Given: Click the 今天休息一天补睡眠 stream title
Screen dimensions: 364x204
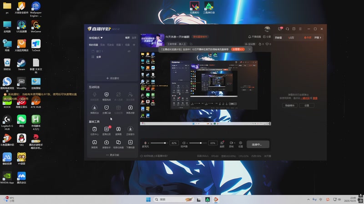Looking at the screenshot, I should tap(177, 37).
